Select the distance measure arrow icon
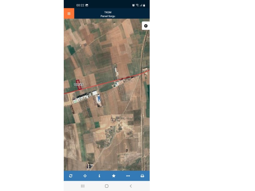This screenshot has height=191, width=255. tap(128, 176)
